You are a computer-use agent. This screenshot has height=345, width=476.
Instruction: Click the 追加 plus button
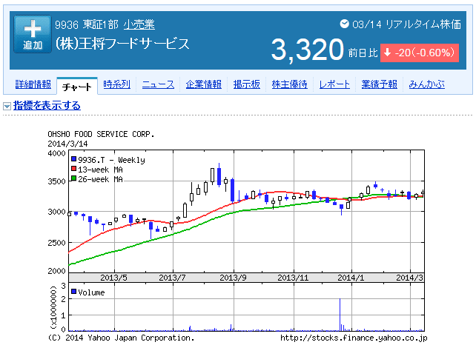[33, 34]
